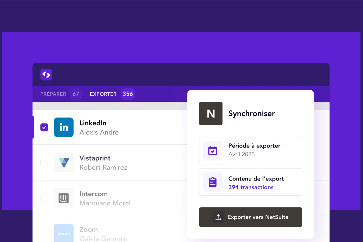This screenshot has height=242, width=363.
Task: Tick the Zoom transaction checkbox
Action: pos(44,234)
